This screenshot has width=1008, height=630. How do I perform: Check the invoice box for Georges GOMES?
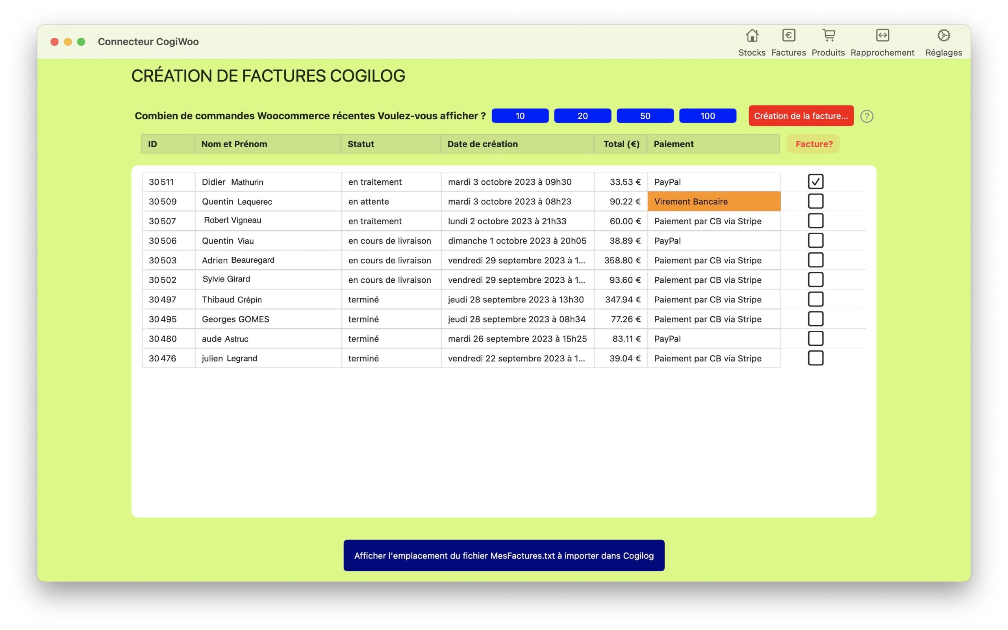click(x=815, y=319)
